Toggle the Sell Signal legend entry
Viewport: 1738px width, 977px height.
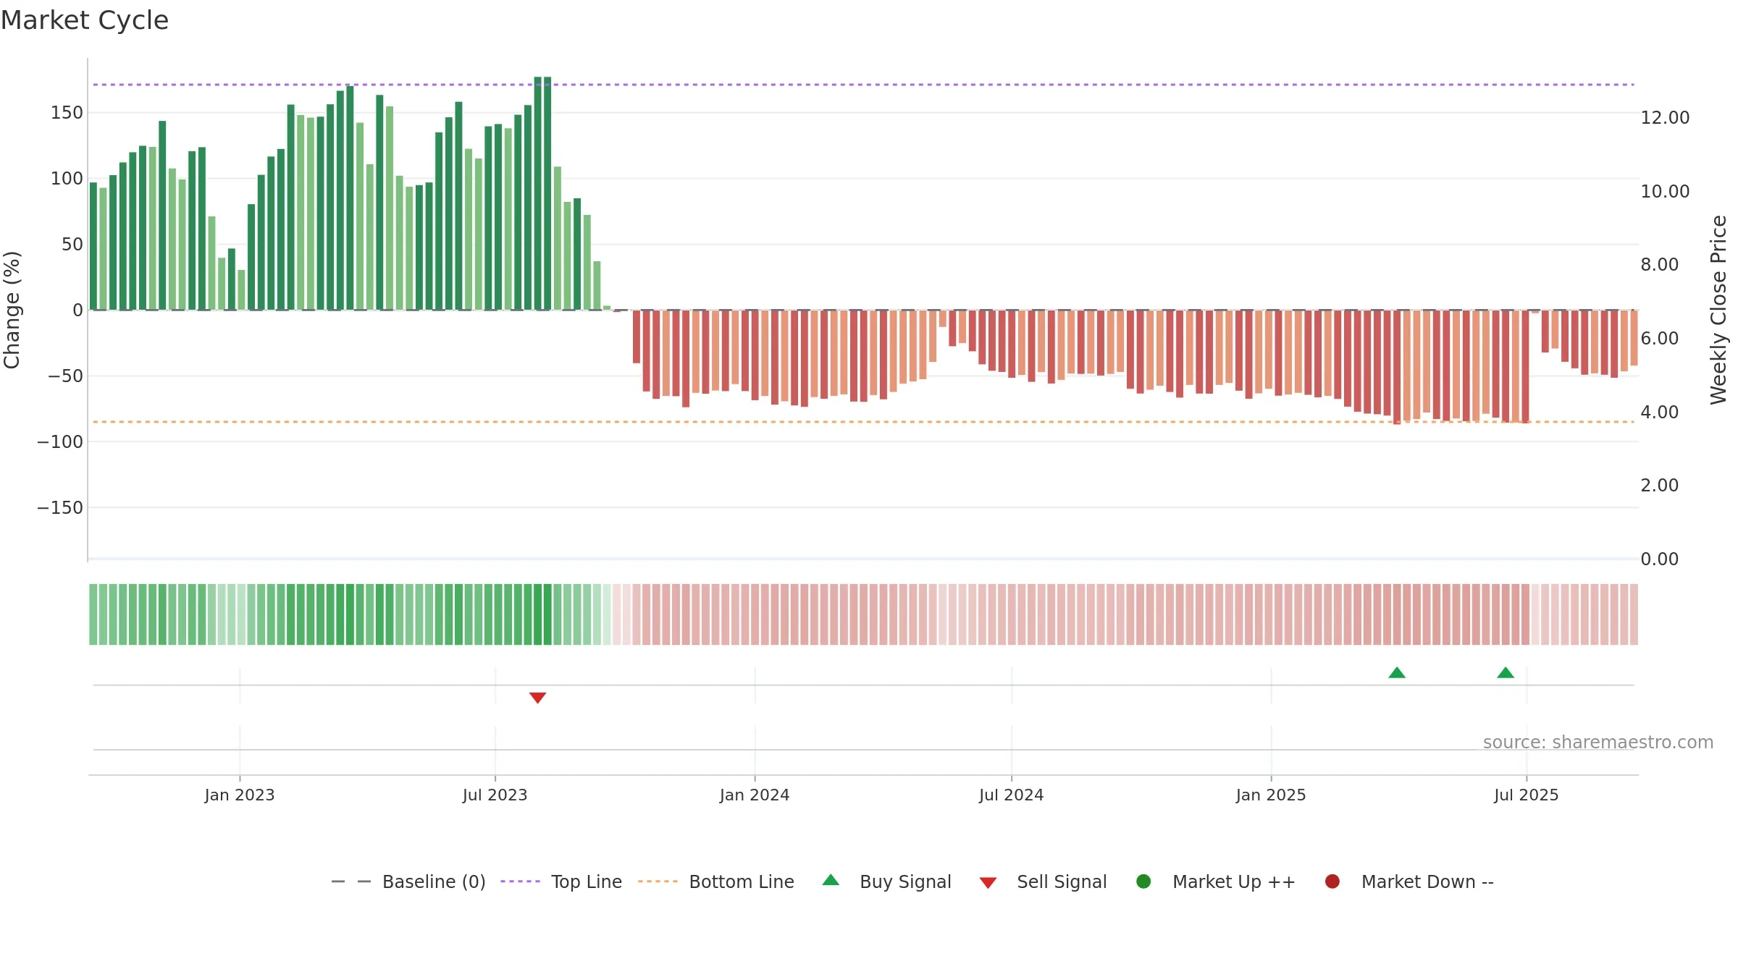[x=1043, y=881]
